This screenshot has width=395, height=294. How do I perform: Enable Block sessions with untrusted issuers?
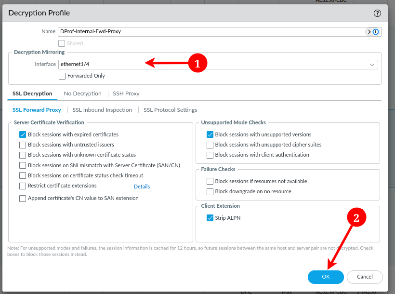coord(23,145)
